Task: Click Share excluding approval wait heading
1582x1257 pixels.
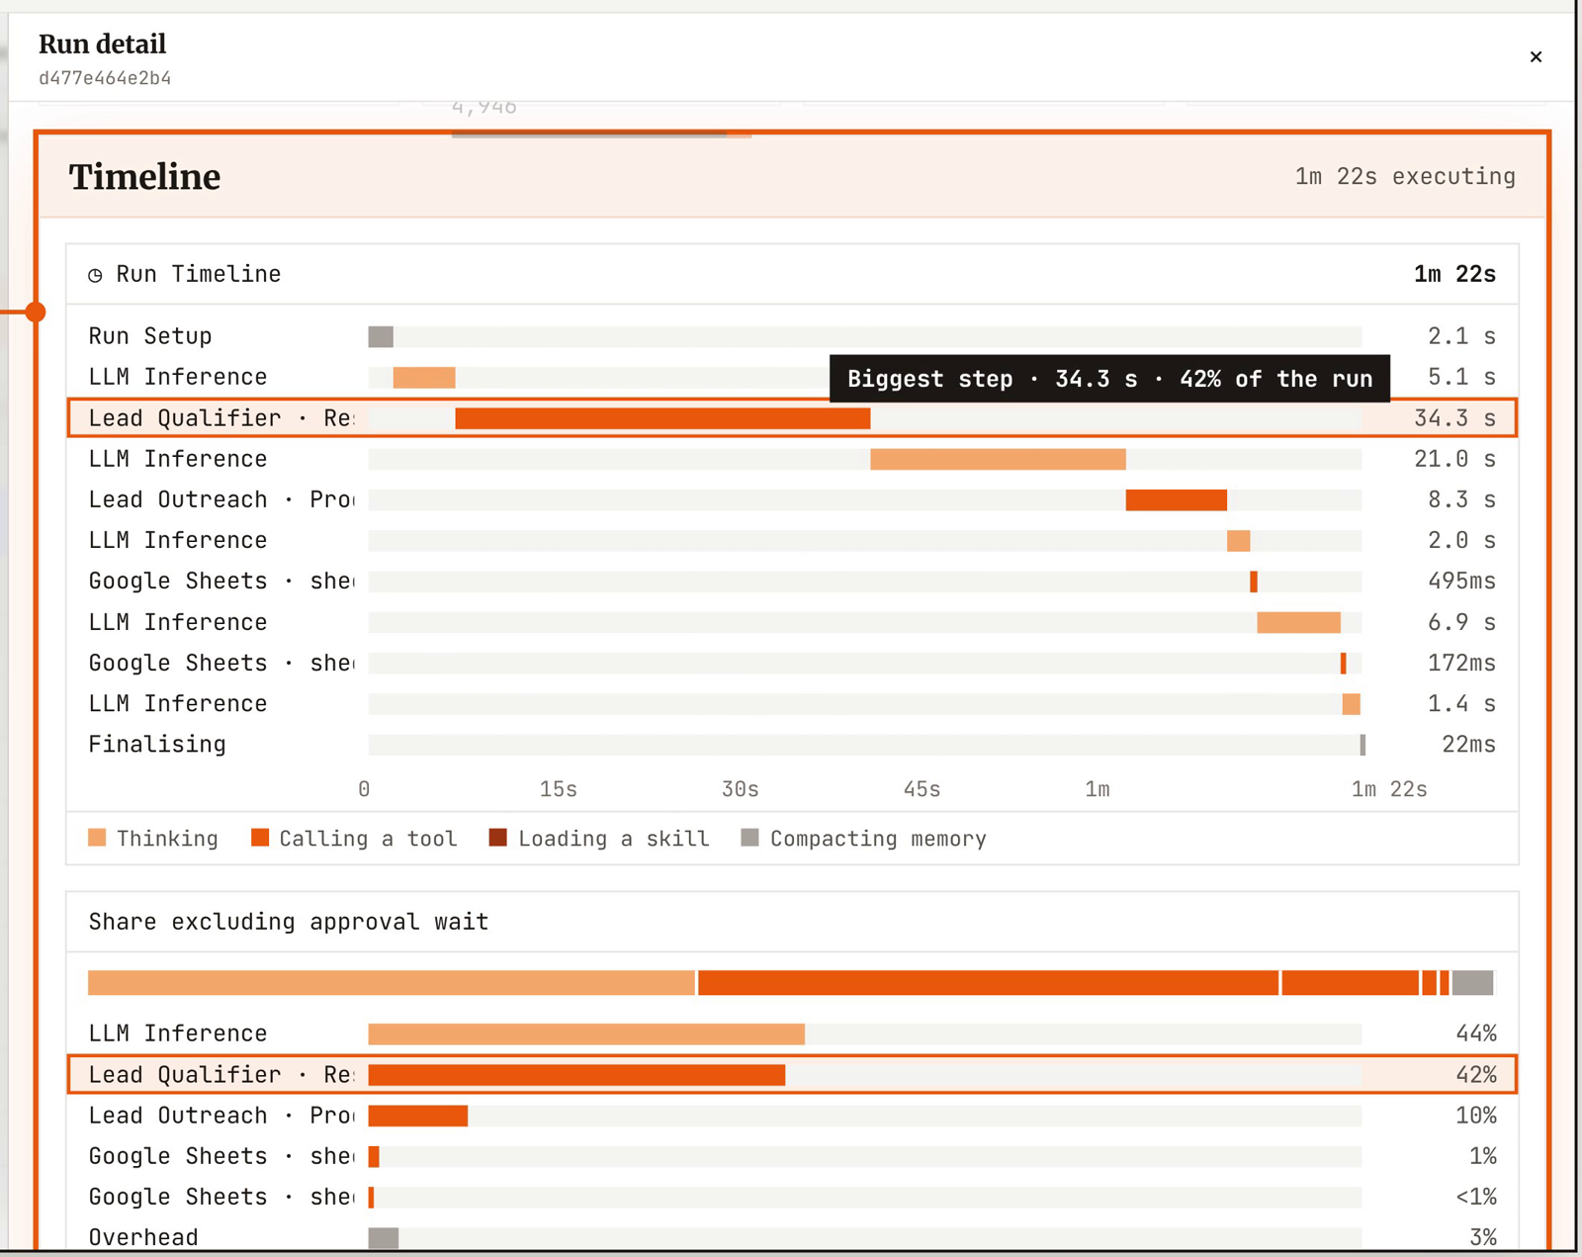Action: (289, 922)
